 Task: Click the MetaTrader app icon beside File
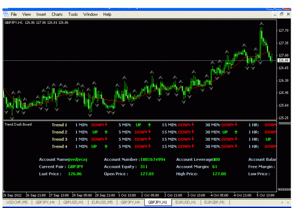(x=6, y=14)
